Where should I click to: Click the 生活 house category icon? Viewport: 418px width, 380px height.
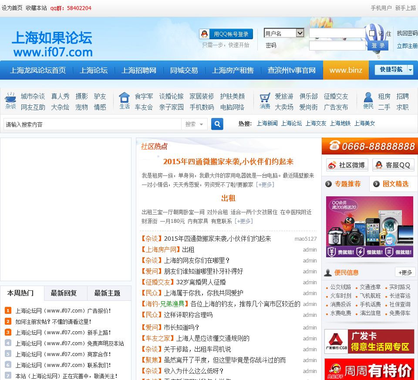(x=124, y=98)
